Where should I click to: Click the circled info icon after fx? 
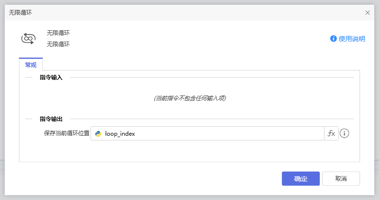(x=345, y=134)
